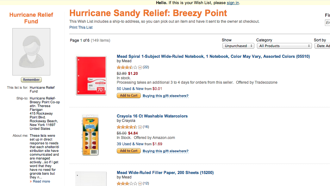
Task: Click Buying this gift elsewhere for Crayola
Action: (165, 151)
